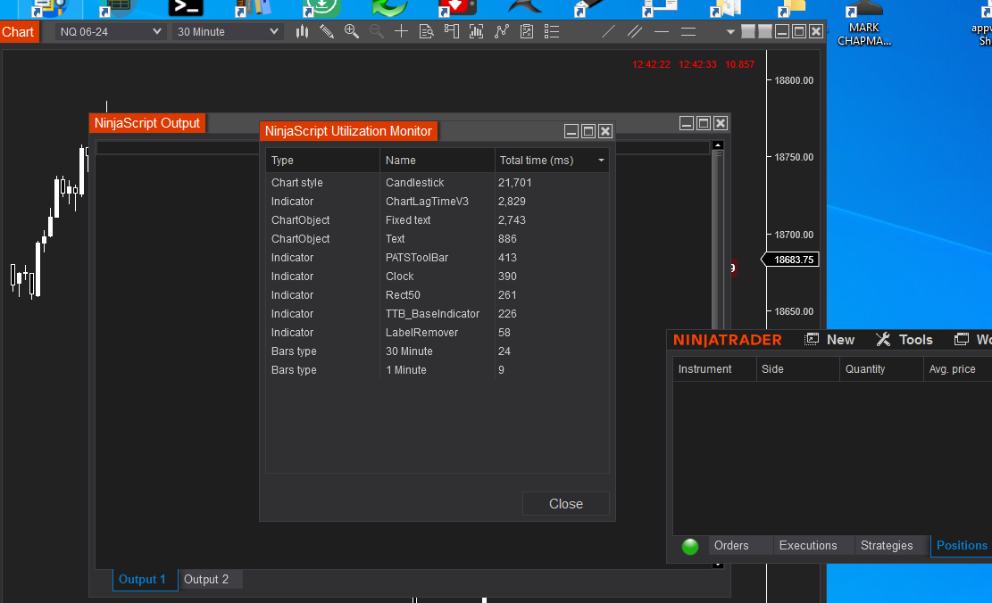Select the Rect50 indicator row

click(x=438, y=295)
